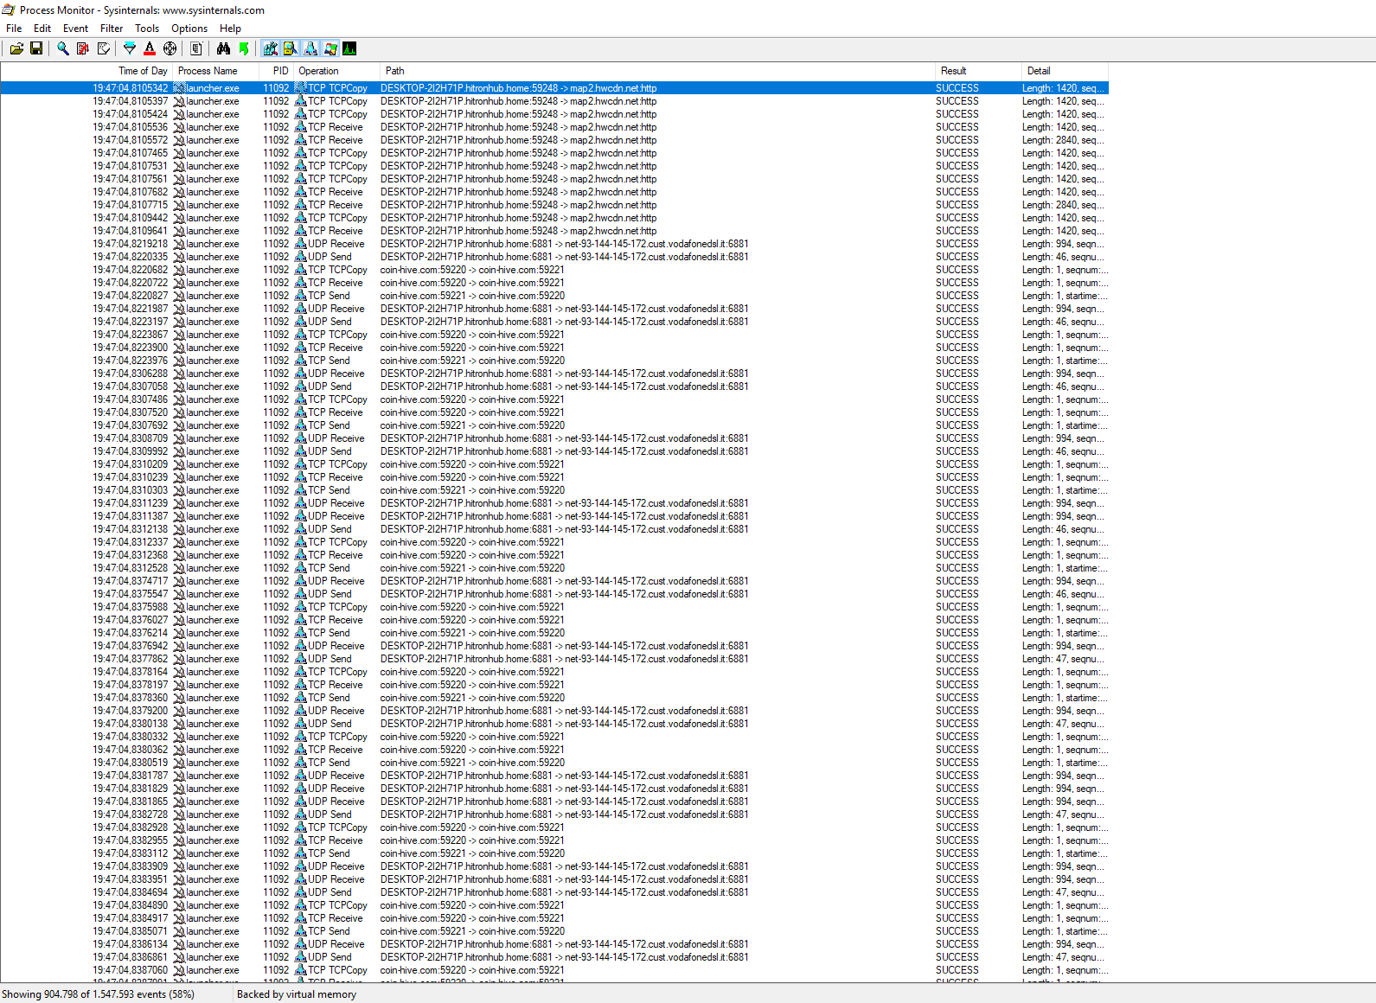Screen dimensions: 1376x1003
Task: Open Highlight settings with the red A icon
Action: tap(150, 48)
